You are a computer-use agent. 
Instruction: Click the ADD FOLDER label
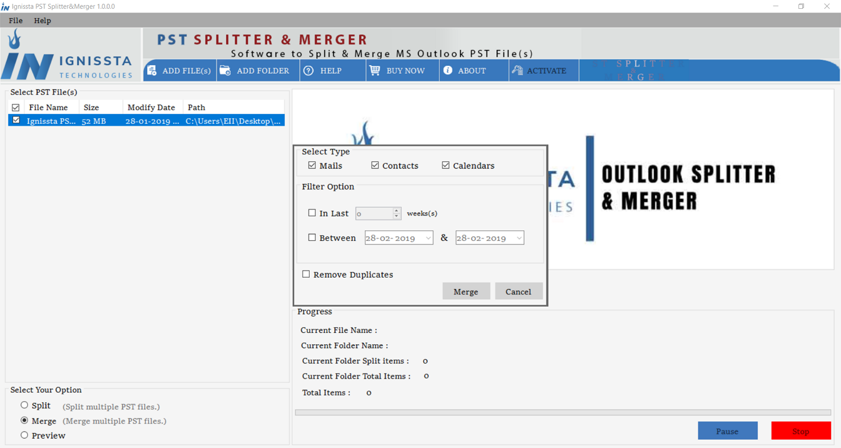point(263,71)
